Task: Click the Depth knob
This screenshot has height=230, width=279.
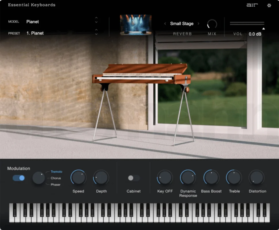Action: click(x=101, y=177)
